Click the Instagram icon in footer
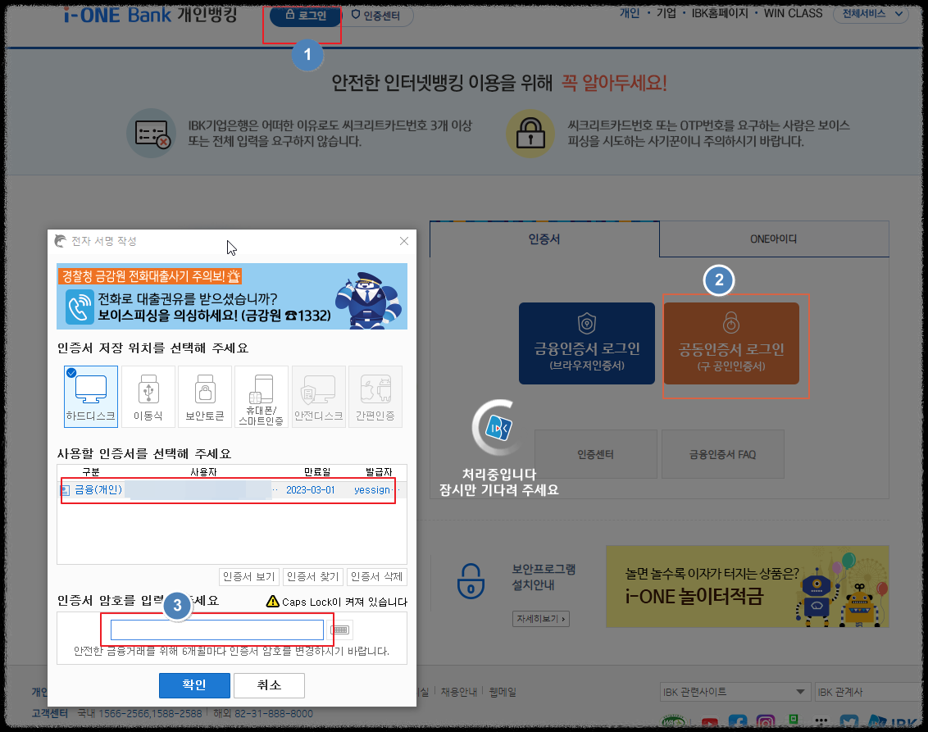The width and height of the screenshot is (928, 732). (765, 722)
